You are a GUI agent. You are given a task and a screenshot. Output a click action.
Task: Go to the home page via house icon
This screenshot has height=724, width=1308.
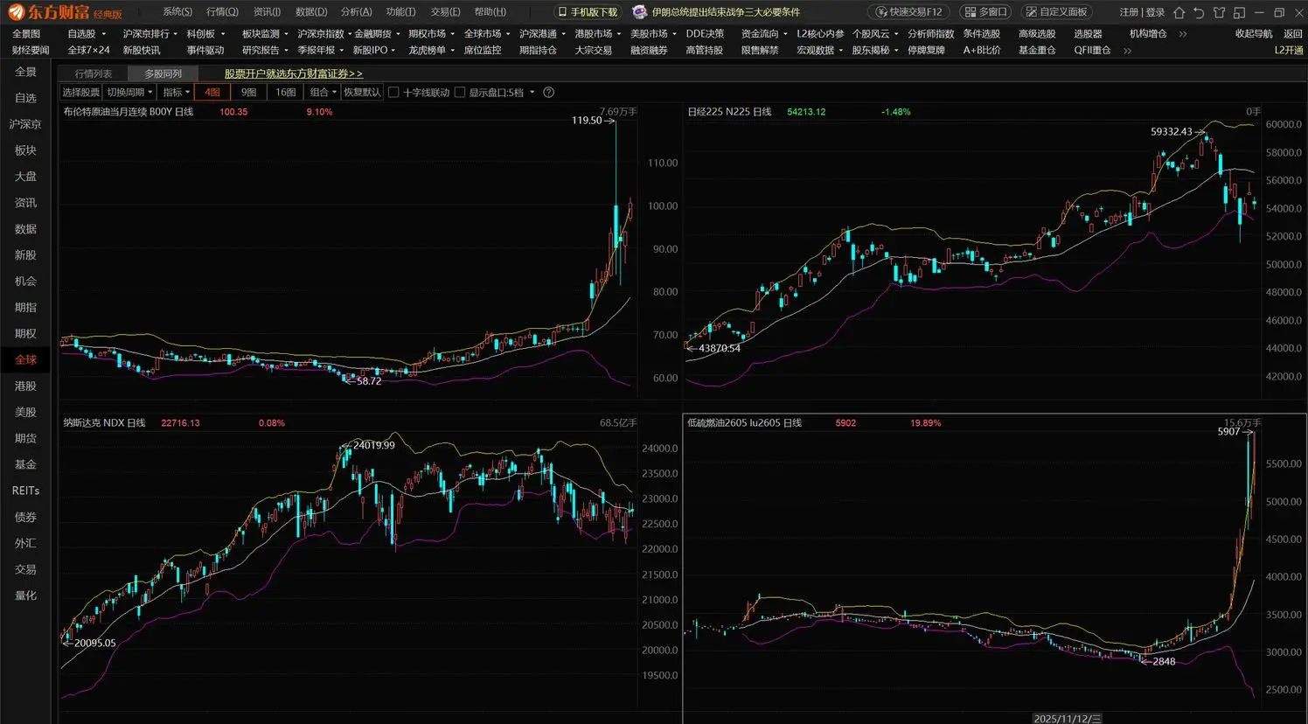1179,12
